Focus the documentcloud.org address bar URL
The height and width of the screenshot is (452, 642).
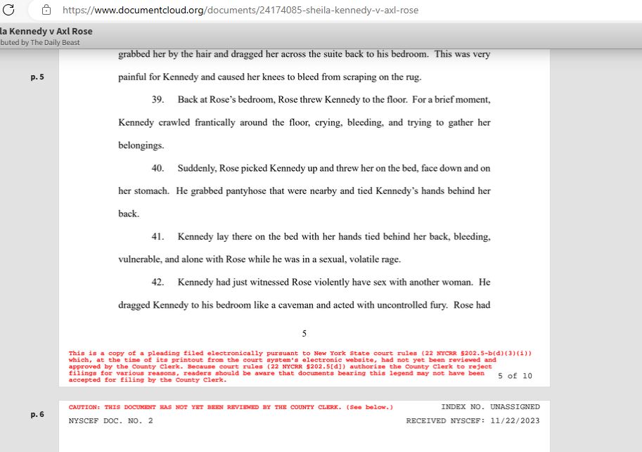pyautogui.click(x=240, y=11)
